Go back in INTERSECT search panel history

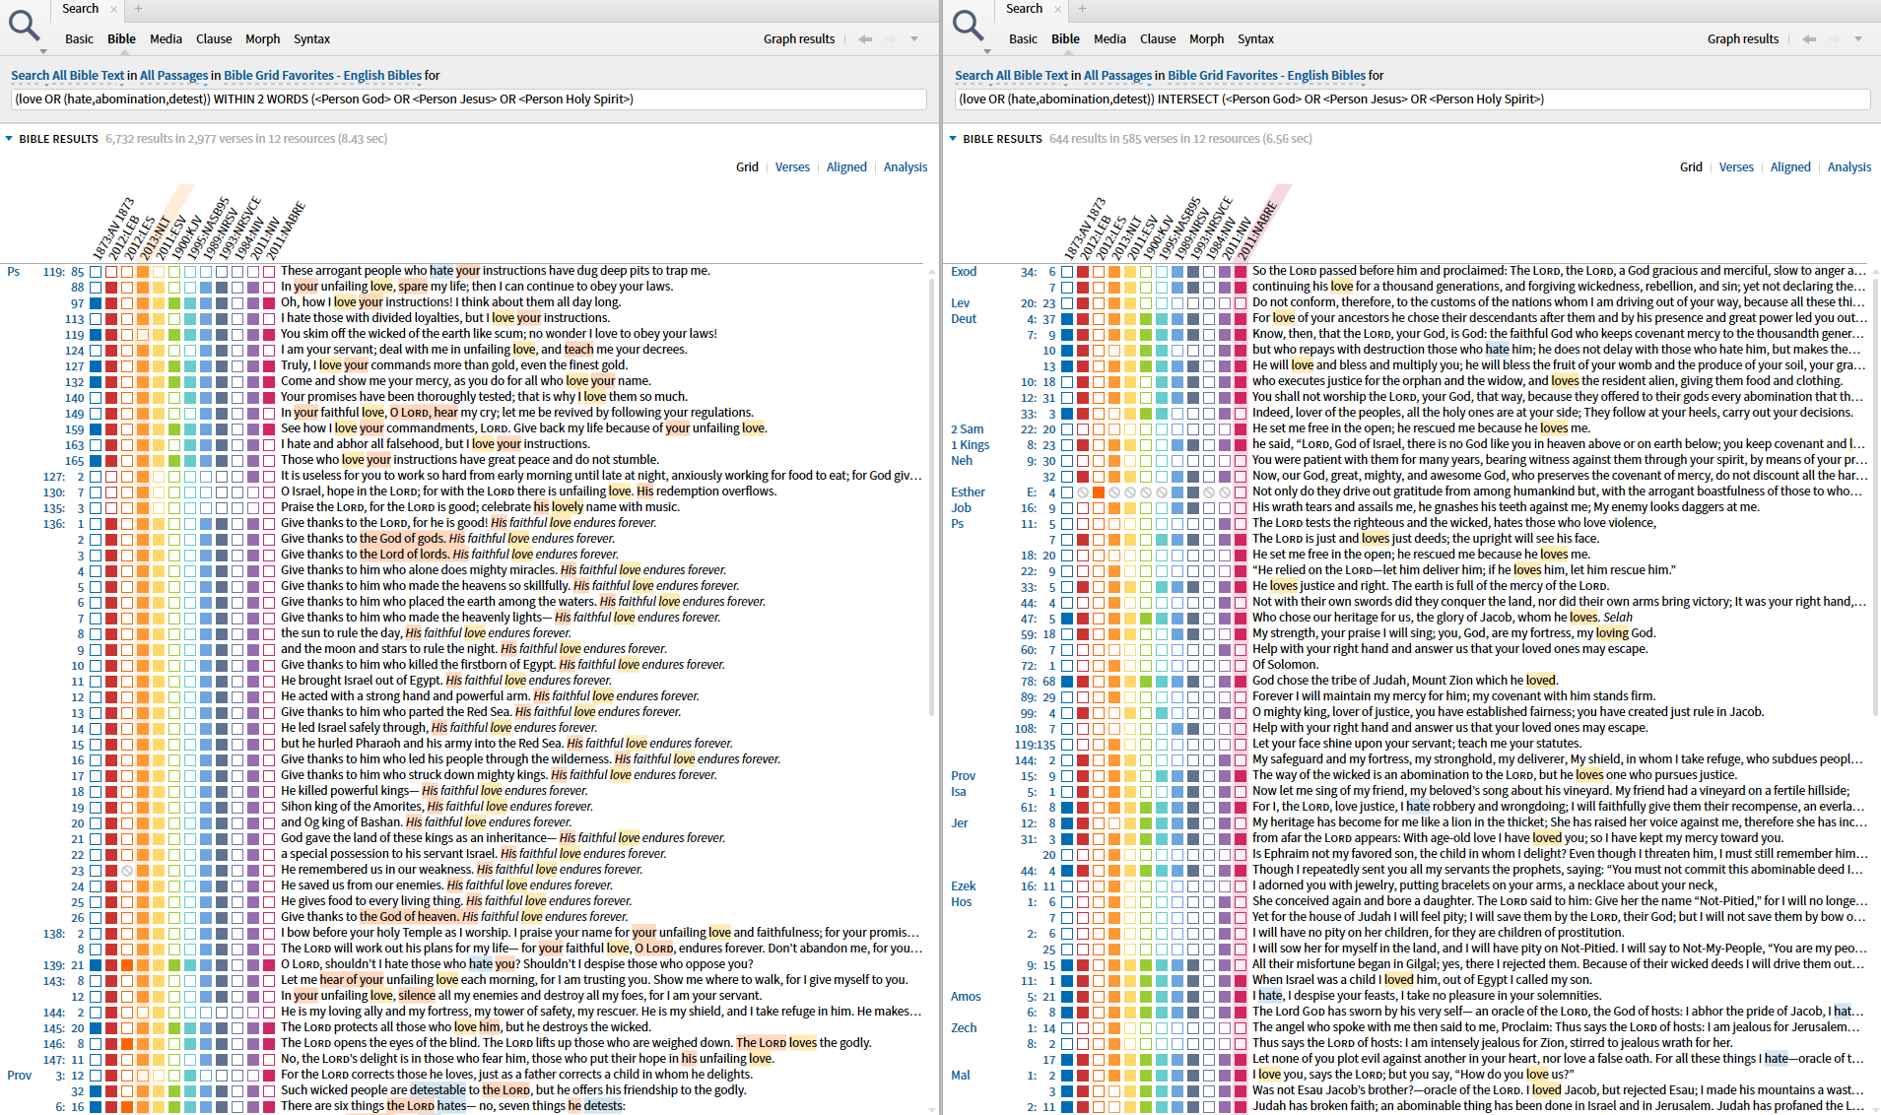pos(1809,39)
